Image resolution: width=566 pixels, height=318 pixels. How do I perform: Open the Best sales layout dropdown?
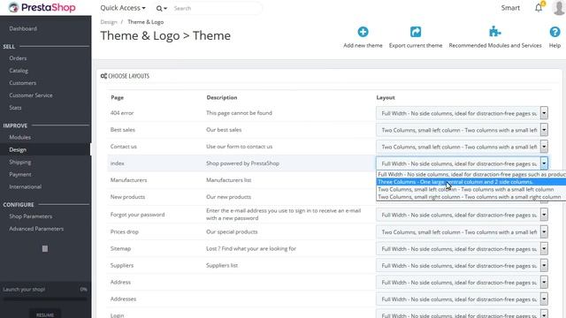(x=462, y=130)
